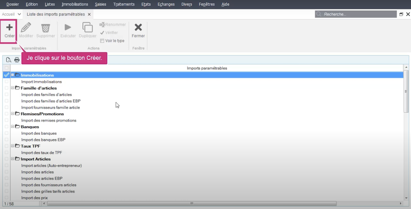Image resolution: width=411 pixels, height=209 pixels.
Task: Collapse the Immobilisations group
Action: 12,75
